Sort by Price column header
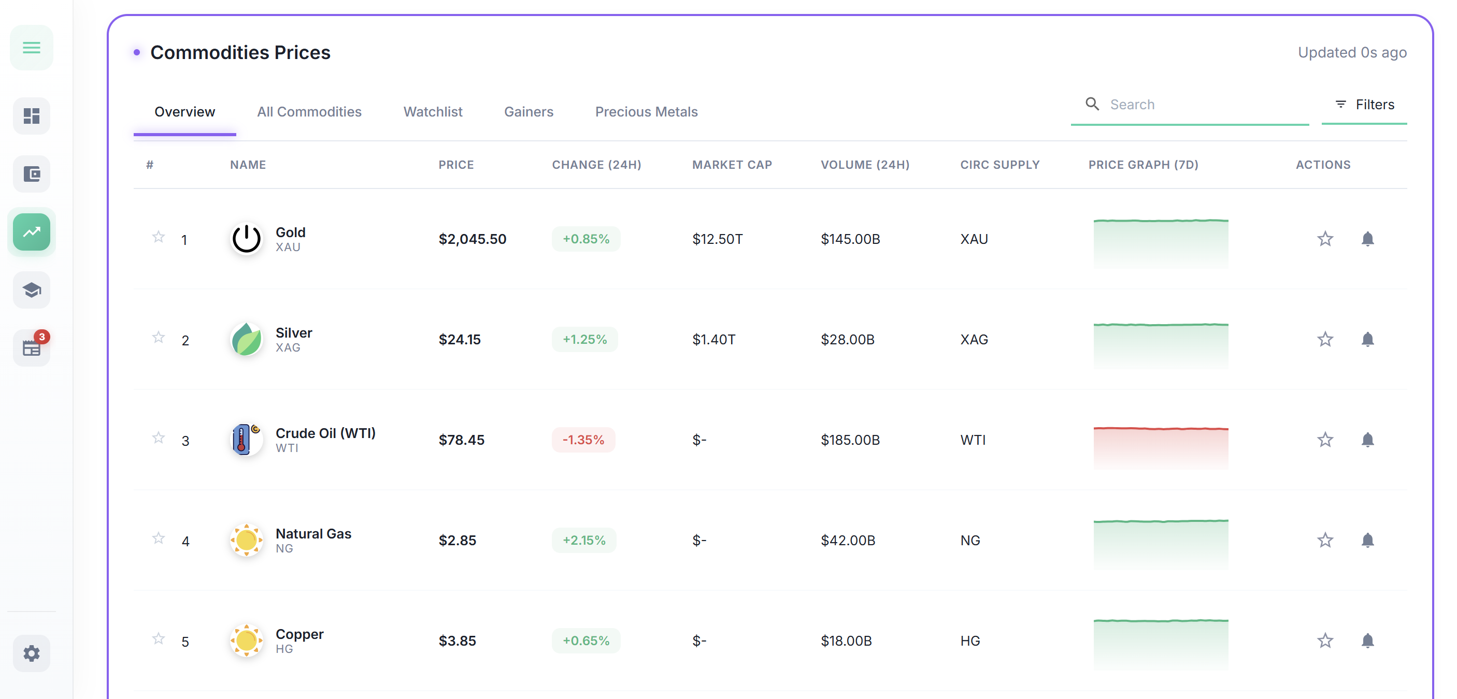Viewport: 1457px width, 699px height. (x=456, y=165)
